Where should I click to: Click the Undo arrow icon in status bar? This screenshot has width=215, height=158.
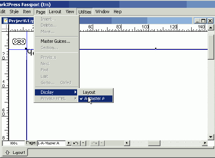76,143
